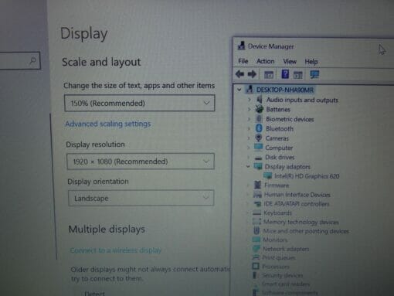
Task: Select the Monitors category icon
Action: 256,240
